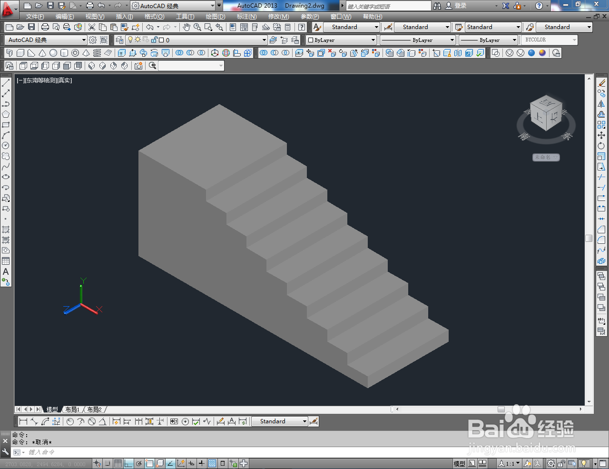Select the Helix tool
609x469 pixels.
(x=97, y=53)
